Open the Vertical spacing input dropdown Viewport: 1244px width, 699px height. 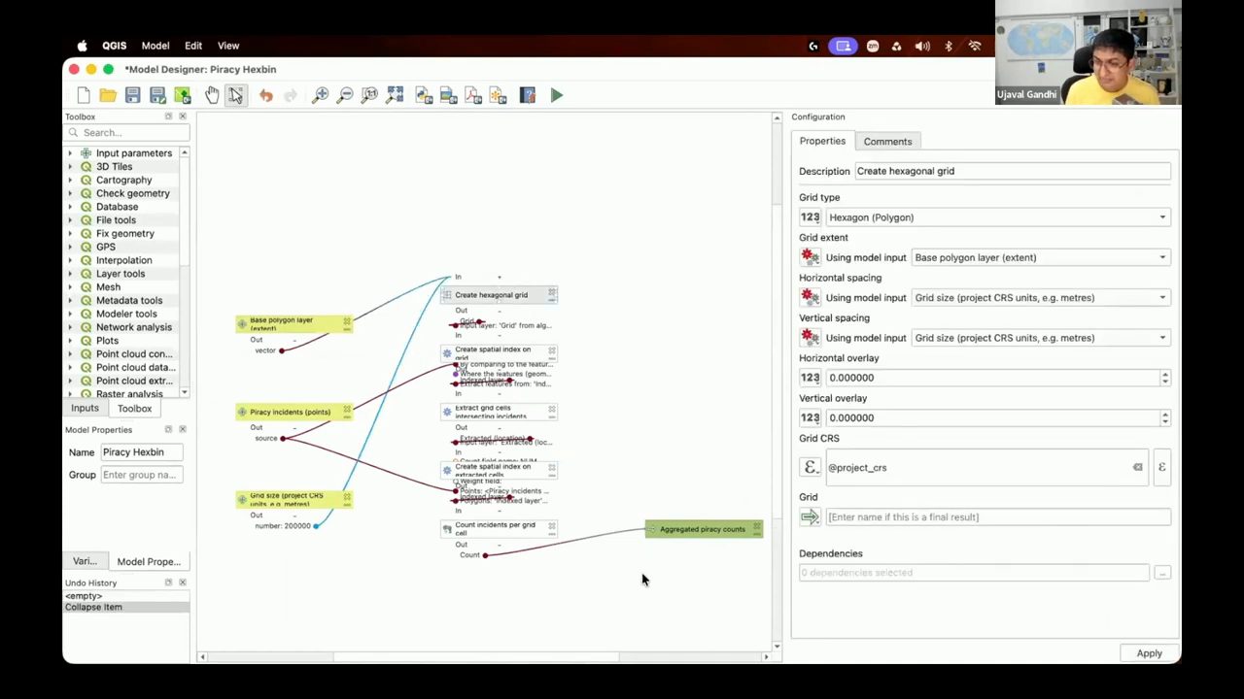point(1041,338)
